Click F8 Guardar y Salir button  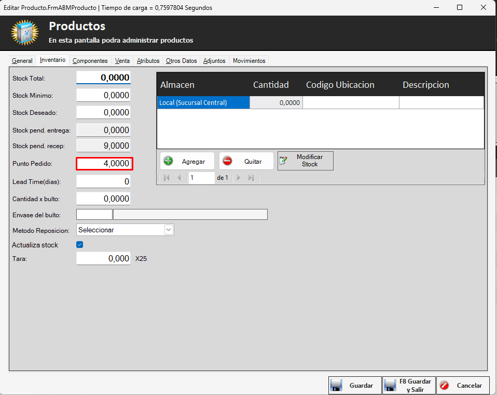point(408,386)
